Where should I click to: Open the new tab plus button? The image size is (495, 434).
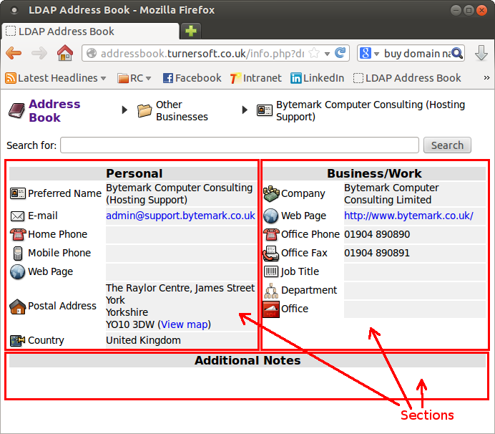190,31
